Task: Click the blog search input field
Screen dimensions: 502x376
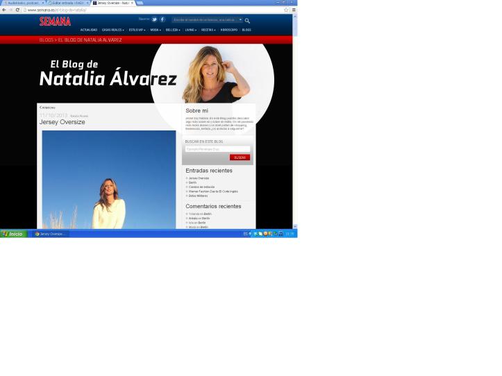Action: coord(217,149)
